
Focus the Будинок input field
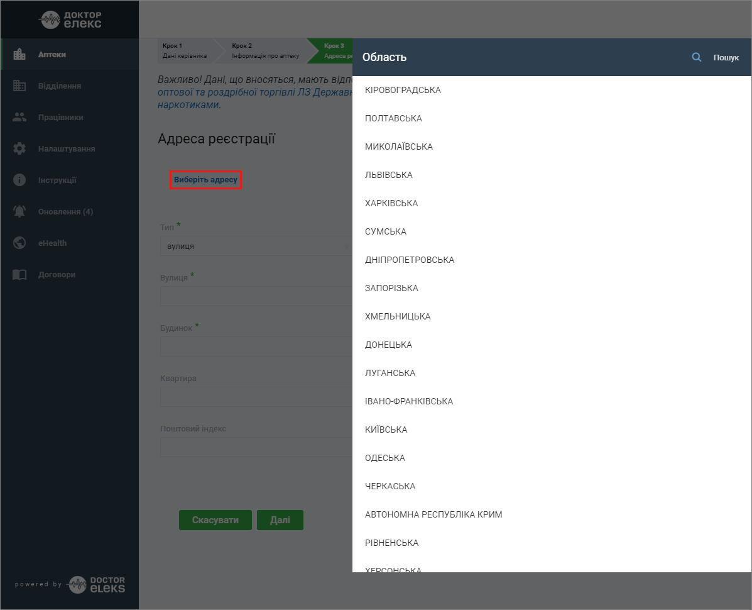(256, 347)
